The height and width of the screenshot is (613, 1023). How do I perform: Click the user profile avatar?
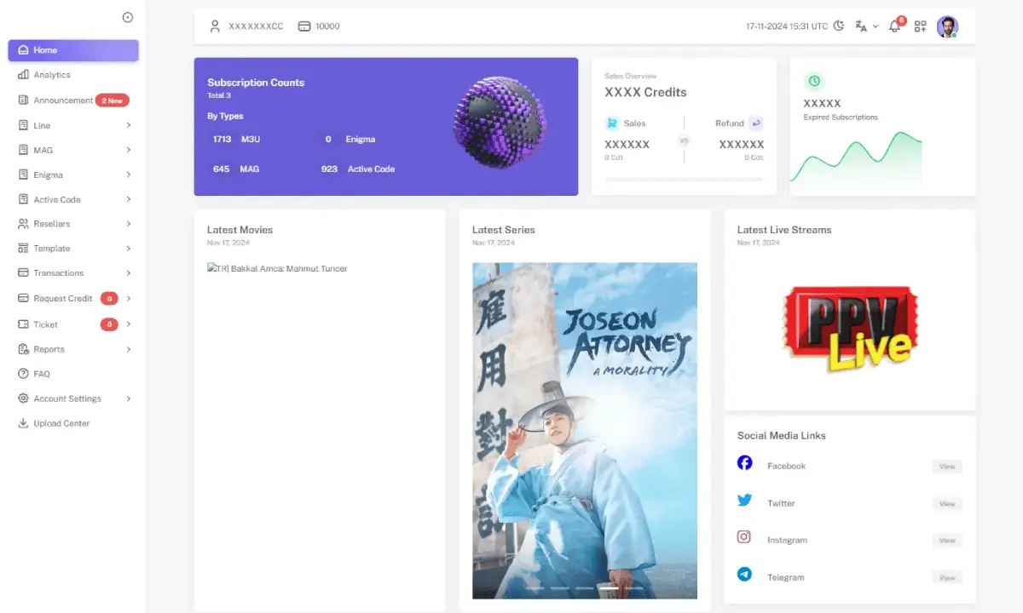[x=947, y=26]
